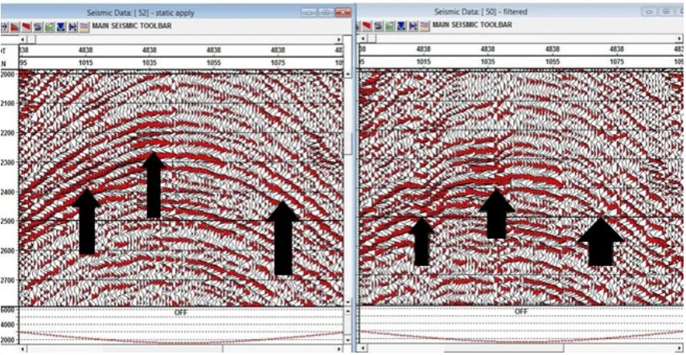Click the film-strip style icon in static apply toolbar
Viewport: 686px width, 355px height.
[38, 27]
